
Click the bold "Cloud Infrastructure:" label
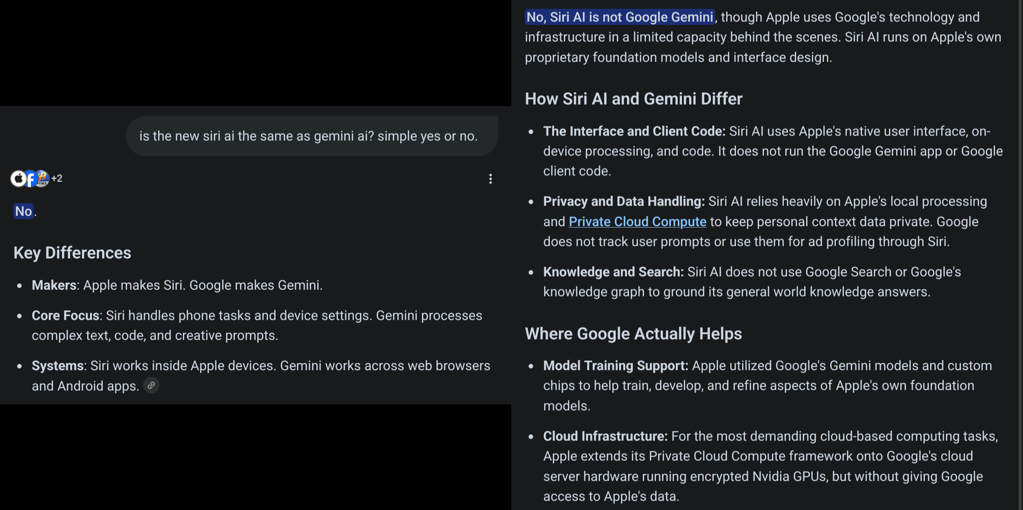click(x=605, y=436)
